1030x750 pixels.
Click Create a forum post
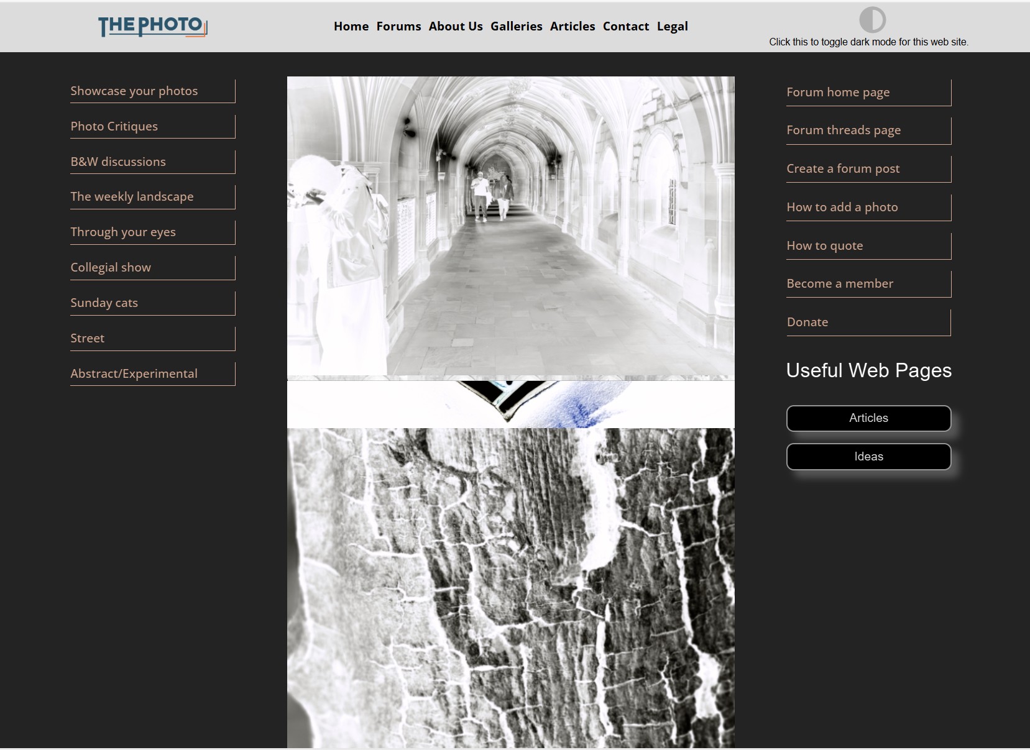[x=868, y=168]
